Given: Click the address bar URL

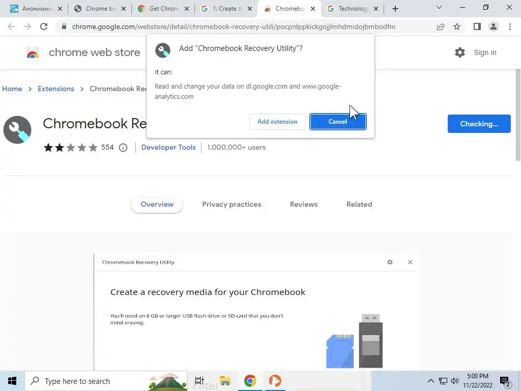Looking at the screenshot, I should [234, 26].
